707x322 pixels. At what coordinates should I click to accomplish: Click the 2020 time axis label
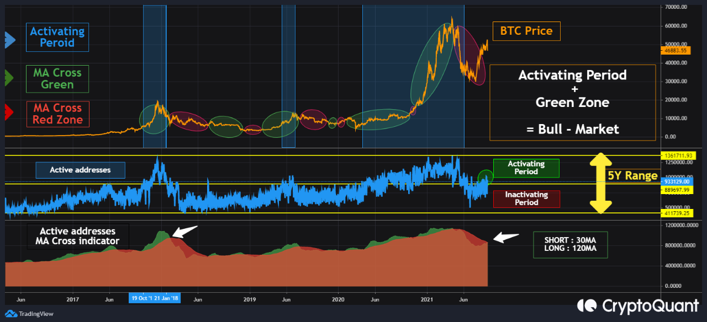339,298
